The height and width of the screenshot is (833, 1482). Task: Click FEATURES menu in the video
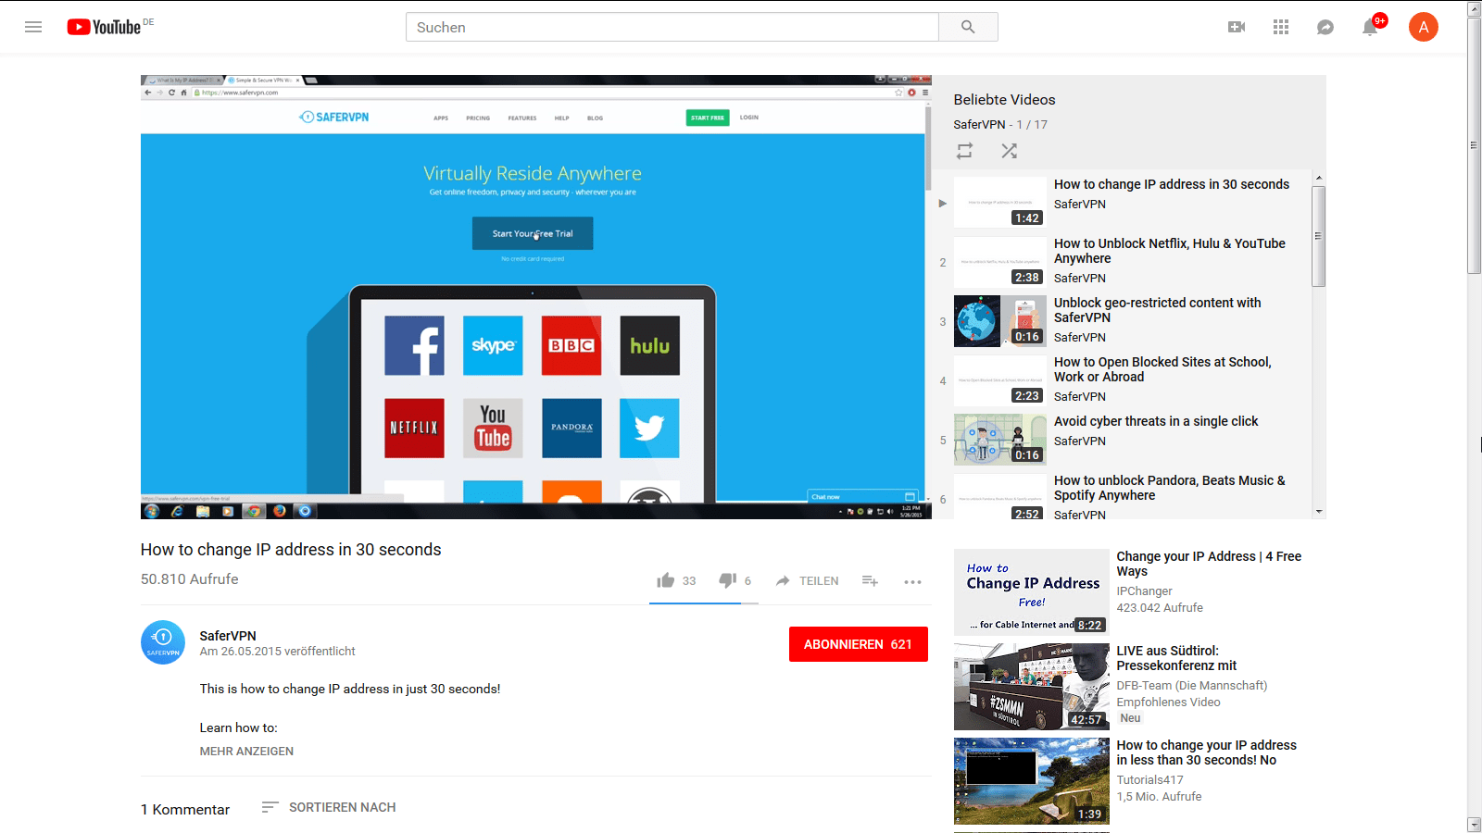522,118
